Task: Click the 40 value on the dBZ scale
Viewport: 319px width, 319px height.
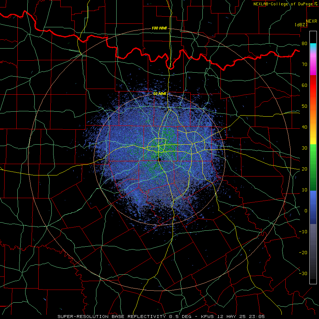Action: tap(304, 127)
